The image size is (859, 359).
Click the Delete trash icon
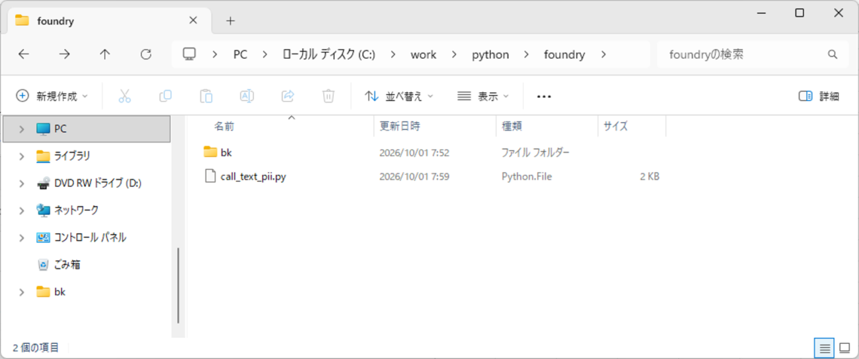point(328,96)
